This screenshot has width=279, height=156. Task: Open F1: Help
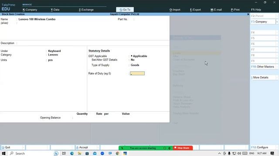tap(256, 10)
